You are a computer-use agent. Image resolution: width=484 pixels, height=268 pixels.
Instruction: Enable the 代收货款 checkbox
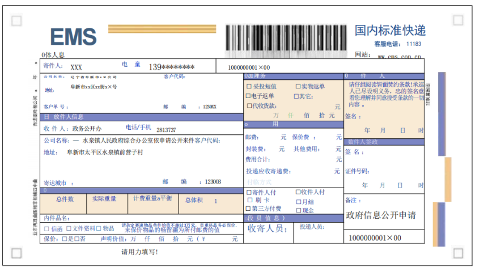coord(249,106)
